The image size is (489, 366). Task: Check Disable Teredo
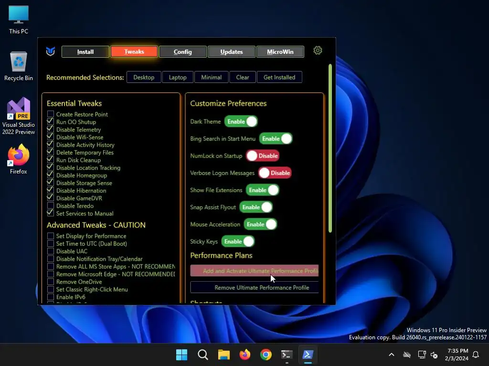tap(51, 206)
